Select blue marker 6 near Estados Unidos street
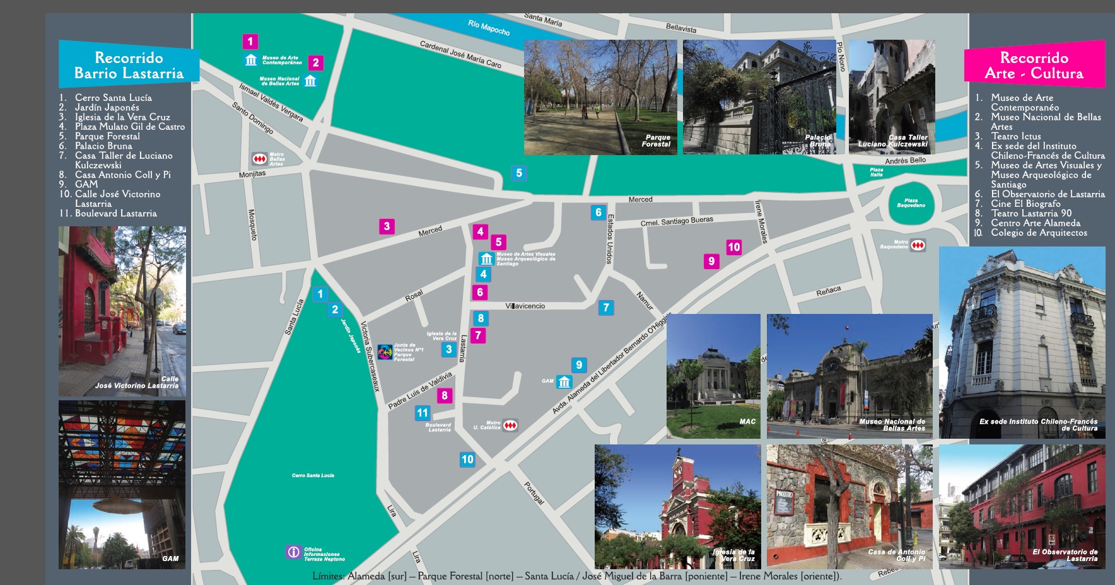The height and width of the screenshot is (585, 1115). coord(598,212)
